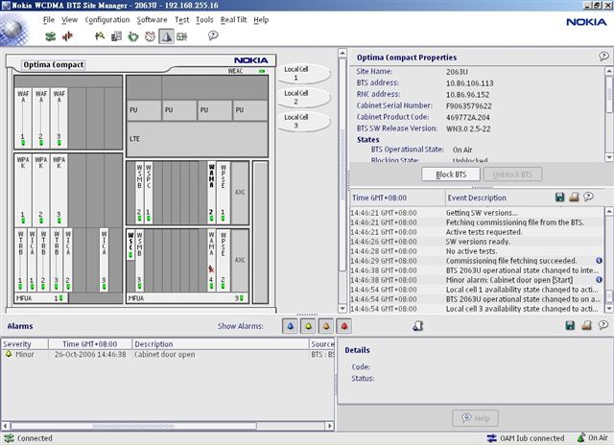Select the WAF A unit numbered 1

click(x=23, y=118)
